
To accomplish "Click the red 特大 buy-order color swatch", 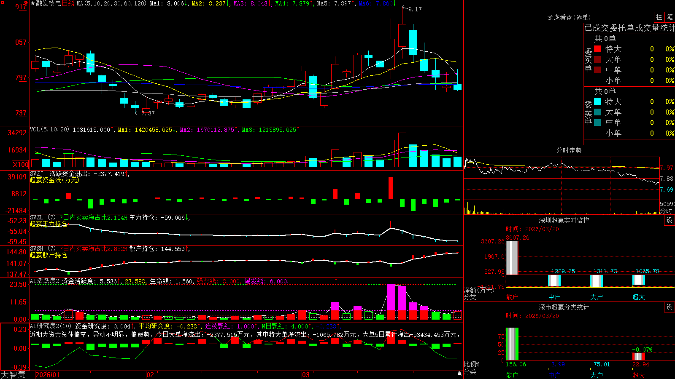I will pyautogui.click(x=597, y=49).
